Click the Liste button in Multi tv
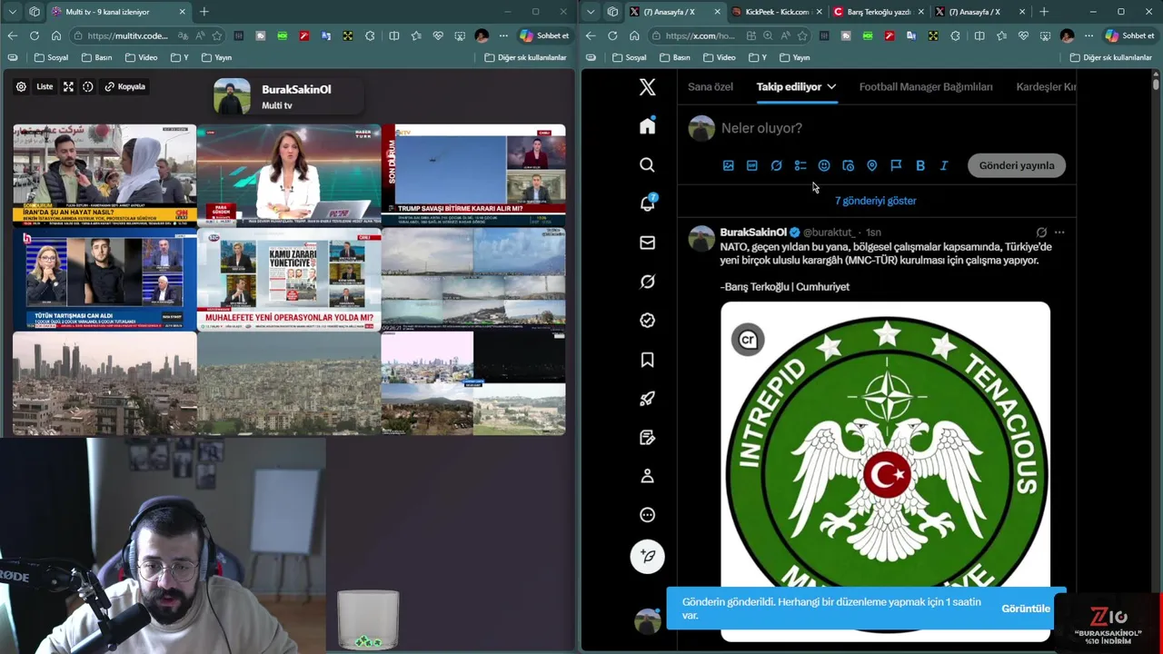 pyautogui.click(x=45, y=87)
